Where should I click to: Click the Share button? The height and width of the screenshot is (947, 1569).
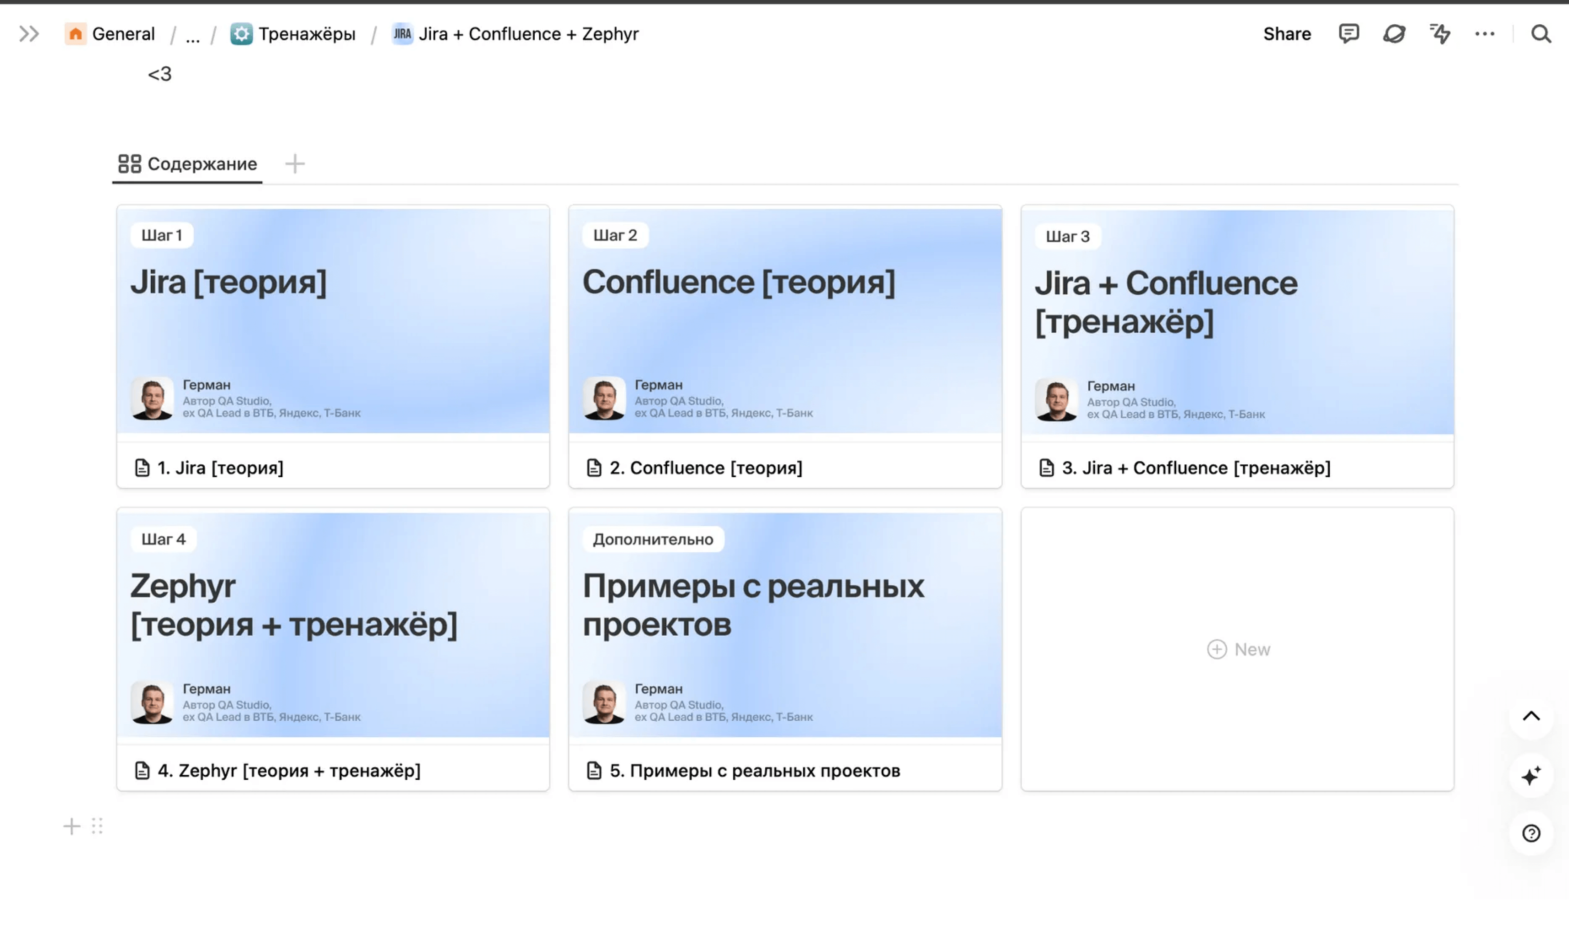[x=1286, y=34]
